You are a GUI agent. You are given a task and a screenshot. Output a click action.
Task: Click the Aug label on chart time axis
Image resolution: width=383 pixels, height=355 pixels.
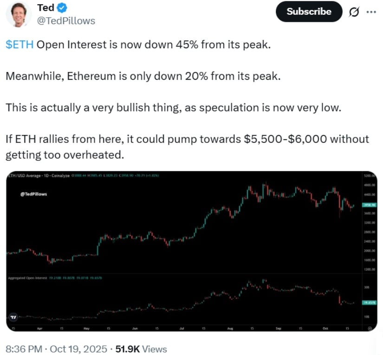click(230, 328)
